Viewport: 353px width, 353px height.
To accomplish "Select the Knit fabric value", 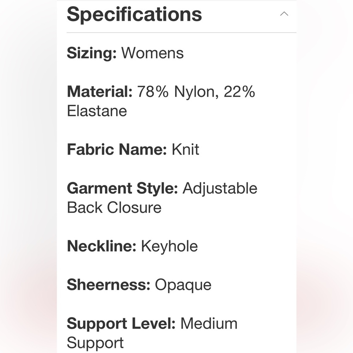I will [x=185, y=149].
